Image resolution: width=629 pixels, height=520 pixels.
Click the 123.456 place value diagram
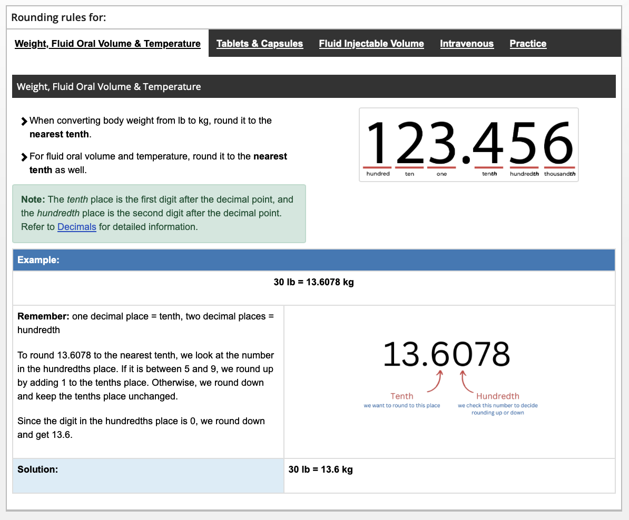click(468, 145)
